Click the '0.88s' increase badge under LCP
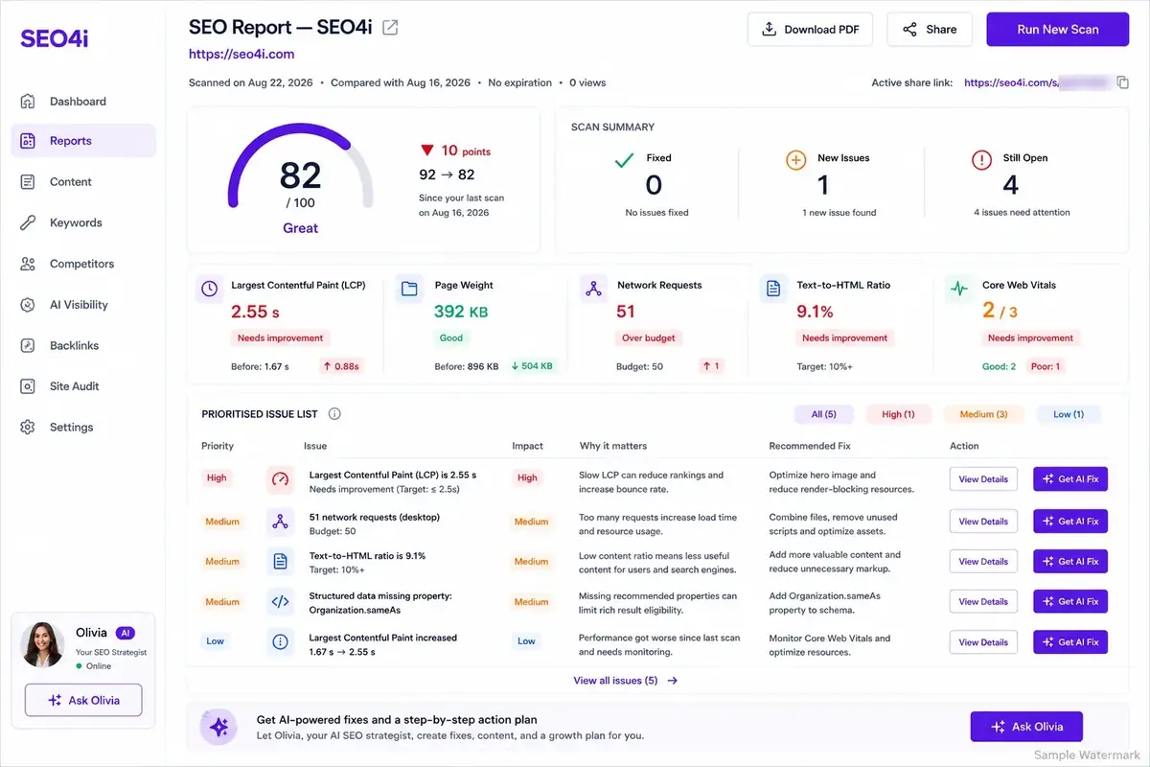The height and width of the screenshot is (767, 1150). coord(340,366)
